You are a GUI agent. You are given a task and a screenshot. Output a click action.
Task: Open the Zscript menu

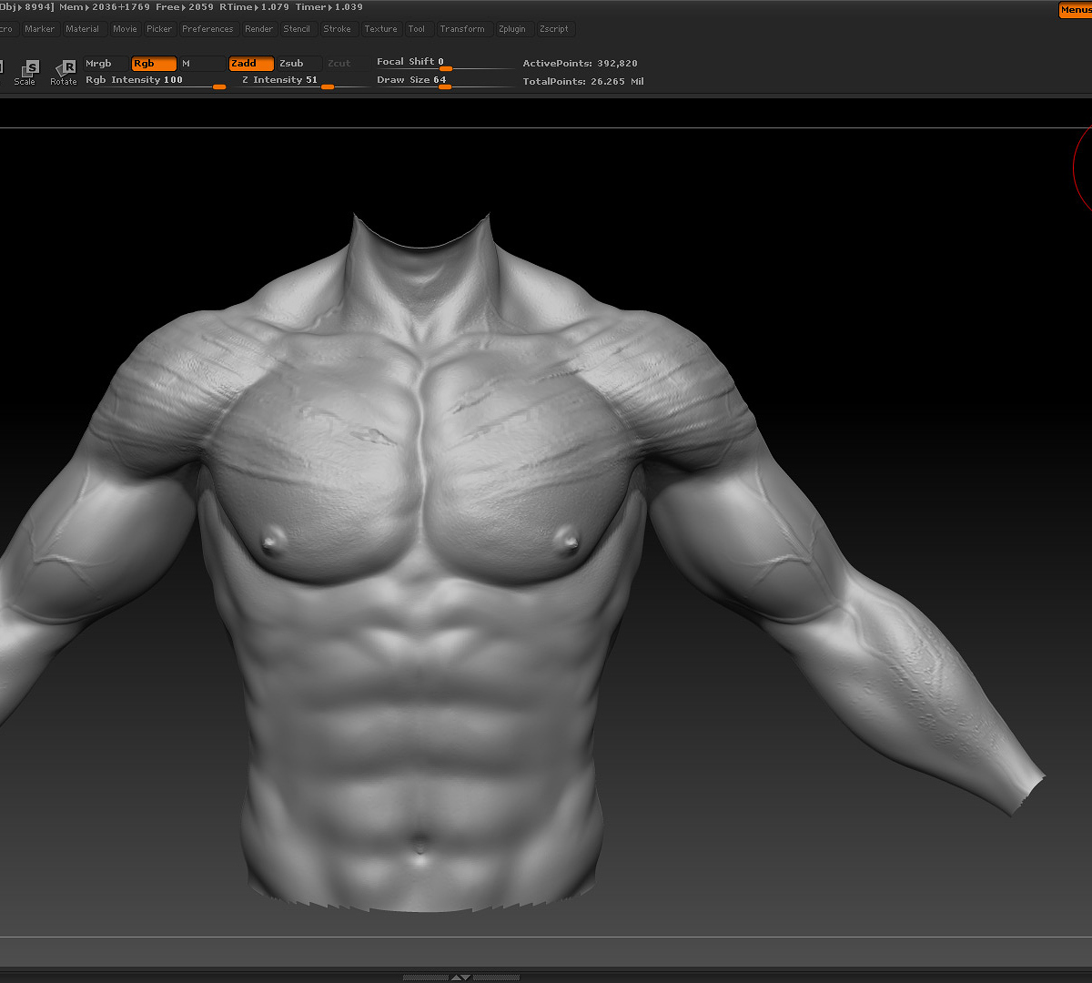554,29
